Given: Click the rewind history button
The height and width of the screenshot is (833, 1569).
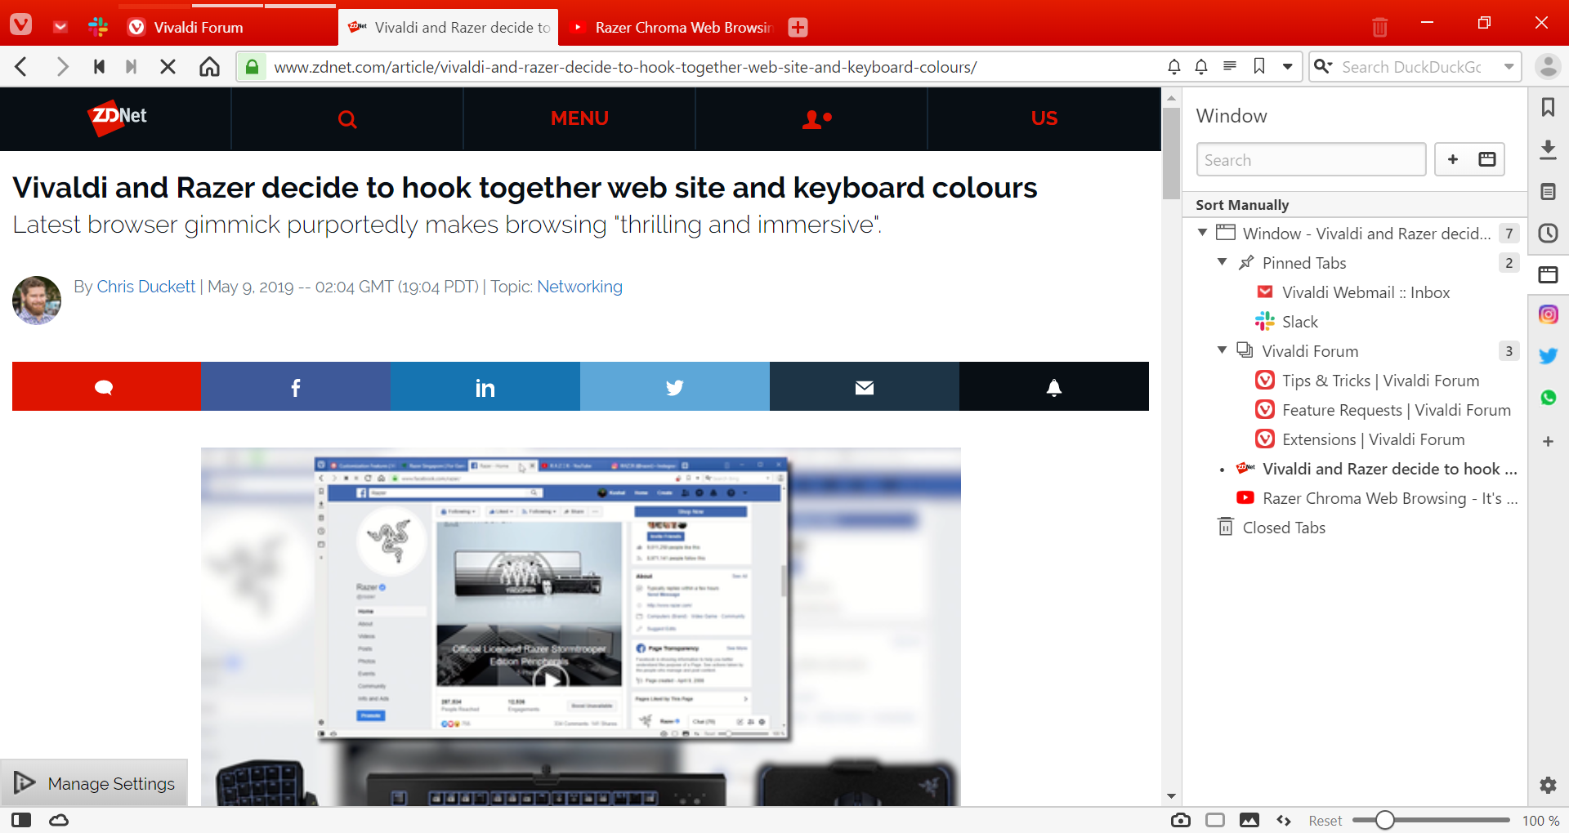Looking at the screenshot, I should (x=99, y=67).
